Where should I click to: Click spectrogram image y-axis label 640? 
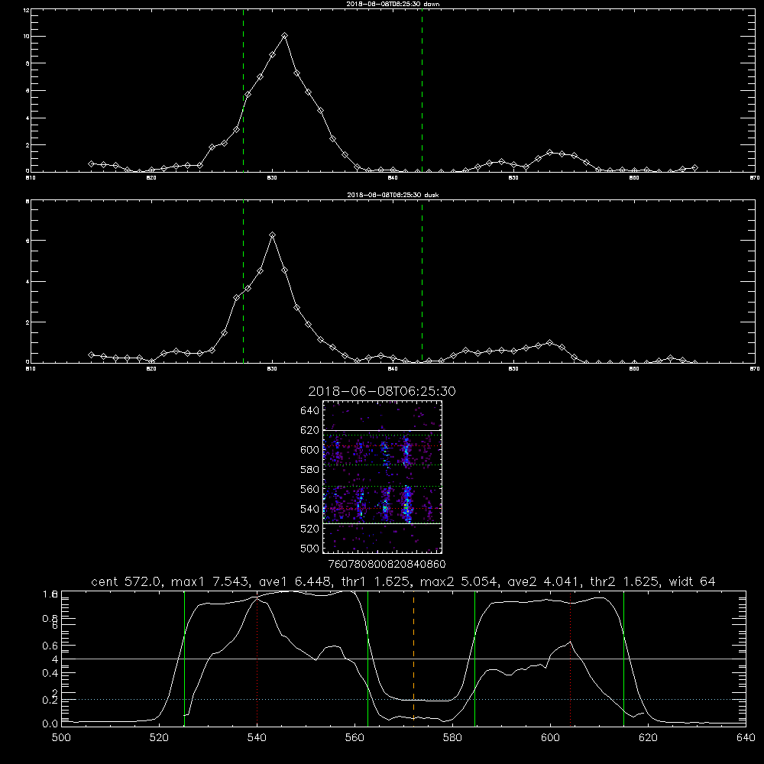pos(310,411)
